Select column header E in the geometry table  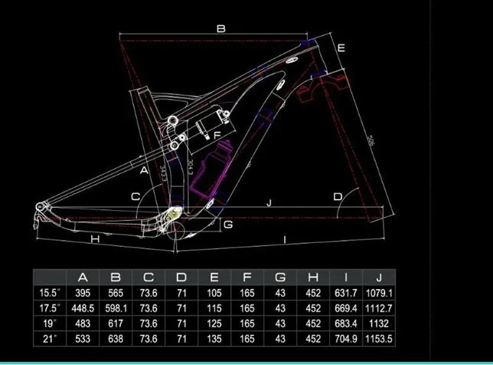click(214, 278)
